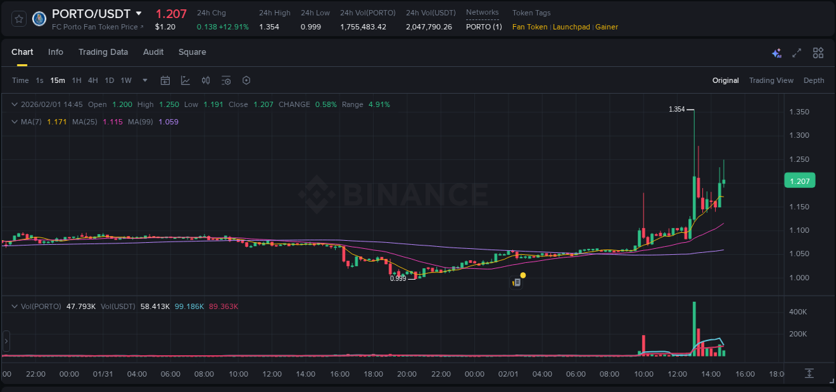Select the line chart type icon
This screenshot has width=836, height=392.
pyautogui.click(x=185, y=80)
